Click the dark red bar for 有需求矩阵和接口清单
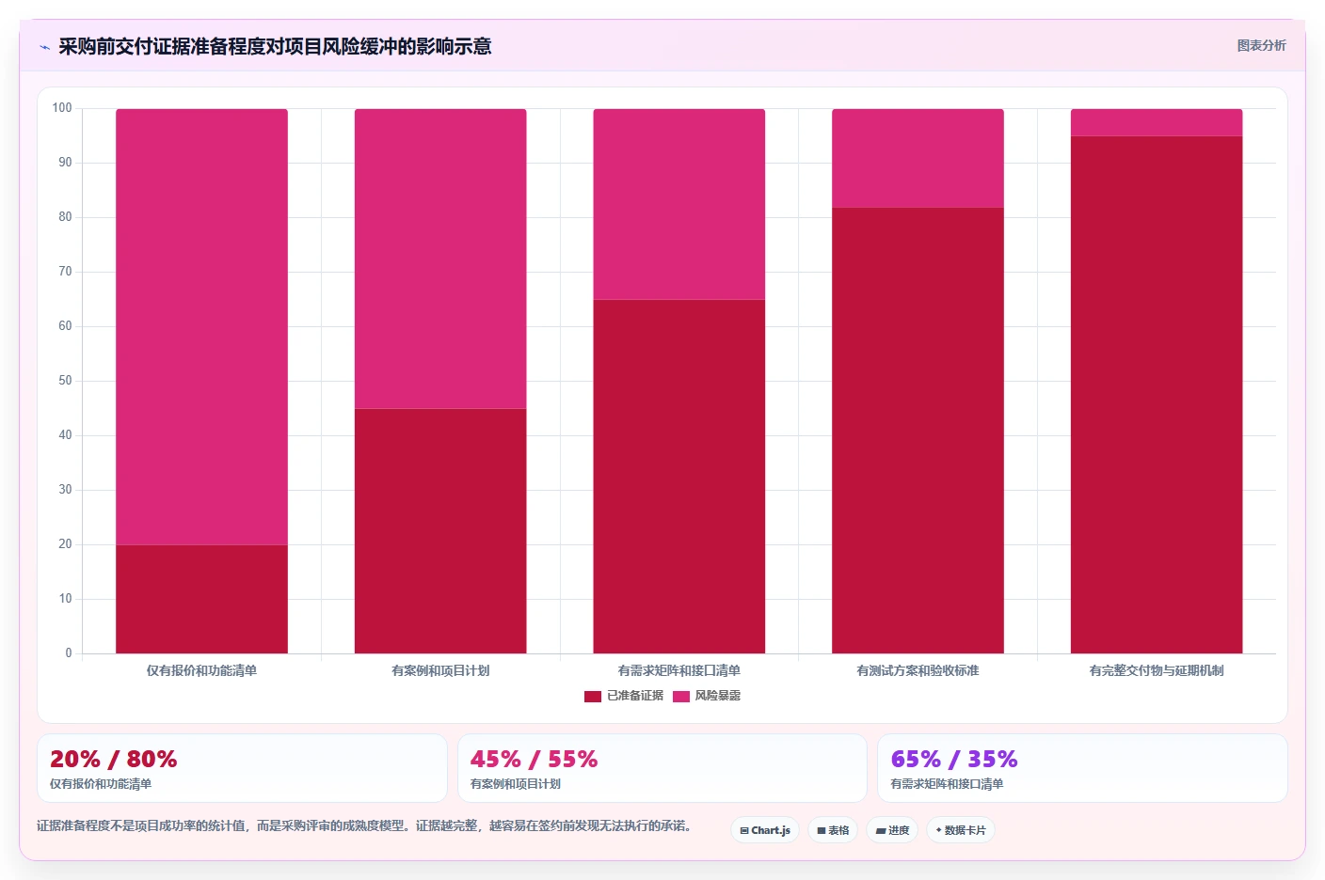Image resolution: width=1325 pixels, height=880 pixels. coord(679,476)
